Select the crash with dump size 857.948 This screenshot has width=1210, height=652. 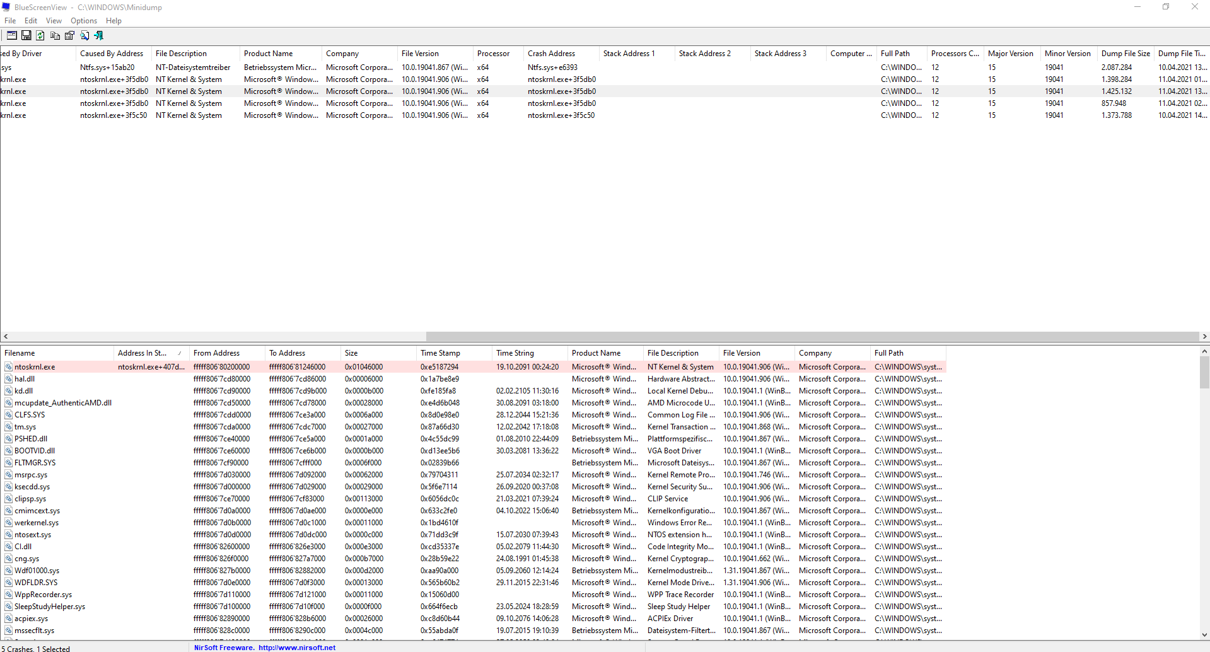[x=605, y=103]
